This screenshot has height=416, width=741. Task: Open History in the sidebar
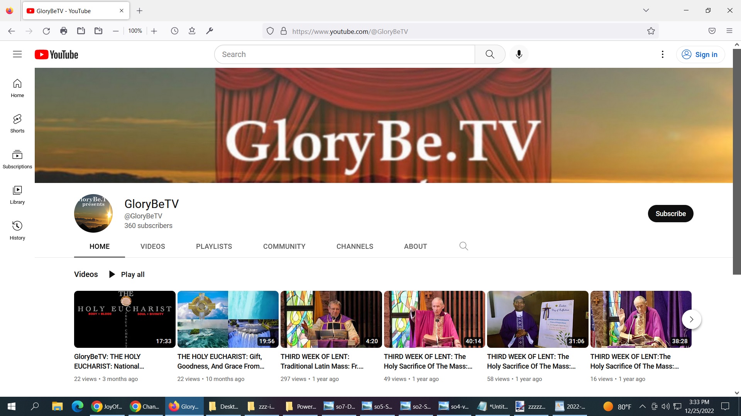[17, 230]
